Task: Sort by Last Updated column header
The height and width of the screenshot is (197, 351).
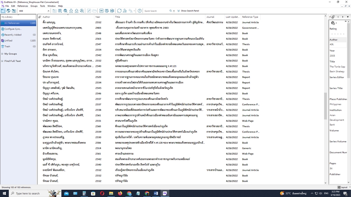Action: [x=233, y=17]
